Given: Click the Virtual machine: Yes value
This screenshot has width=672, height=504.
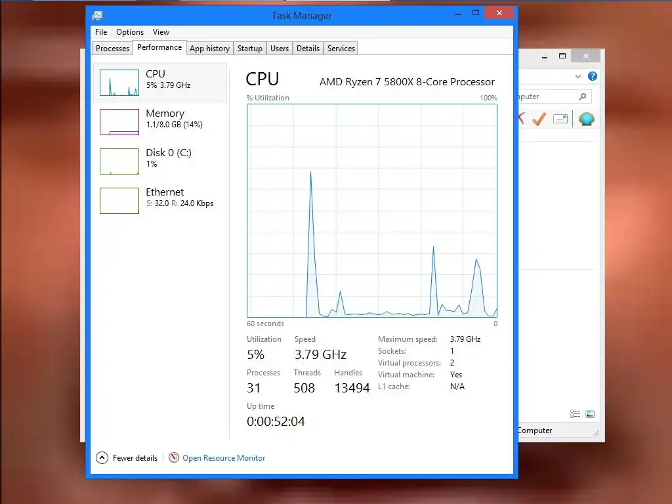Looking at the screenshot, I should [x=456, y=375].
